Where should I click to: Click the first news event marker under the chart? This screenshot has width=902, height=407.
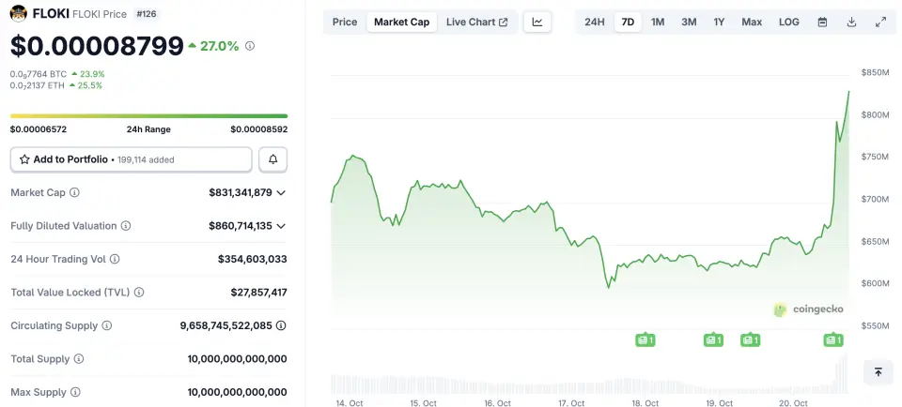coord(645,339)
